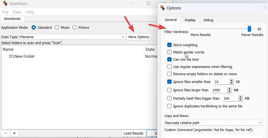Toggle Ignore files smaller than checkbox
Image resolution: width=268 pixels, height=138 pixels.
(169, 82)
